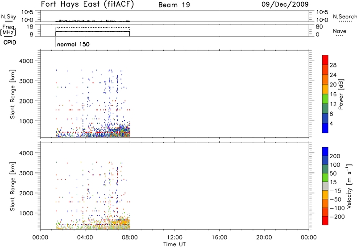The height and width of the screenshot is (247, 357).
Task: Click the grey -15 to 15 Velocity segment
Action: (325, 186)
